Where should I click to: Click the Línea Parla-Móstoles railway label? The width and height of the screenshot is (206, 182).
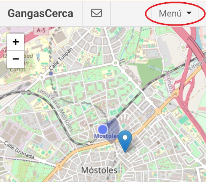[x=55, y=110]
